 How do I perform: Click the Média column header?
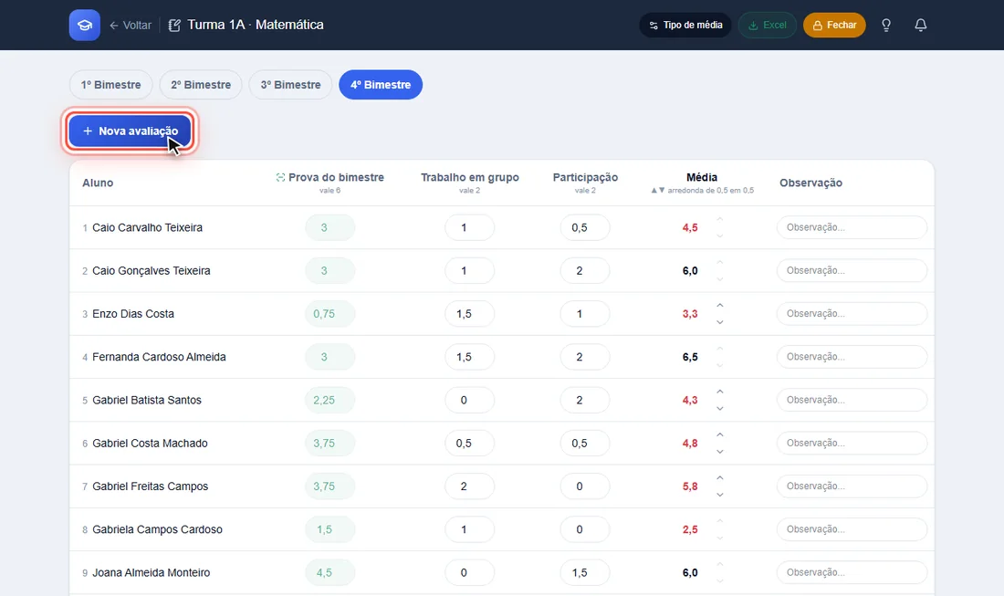point(702,177)
